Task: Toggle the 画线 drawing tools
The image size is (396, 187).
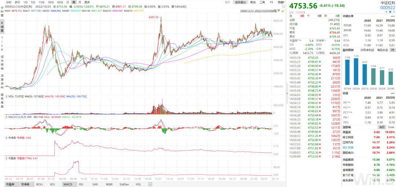Action: tap(253, 2)
